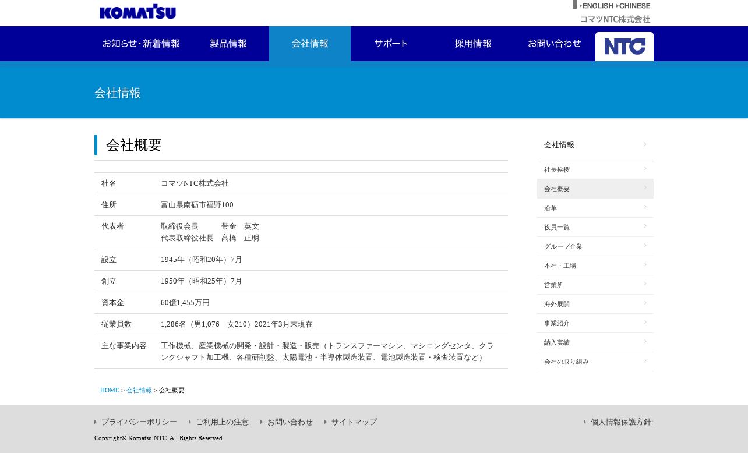The width and height of the screenshot is (748, 453).
Task: Open 会社の取り組み in the sidebar
Action: click(595, 362)
